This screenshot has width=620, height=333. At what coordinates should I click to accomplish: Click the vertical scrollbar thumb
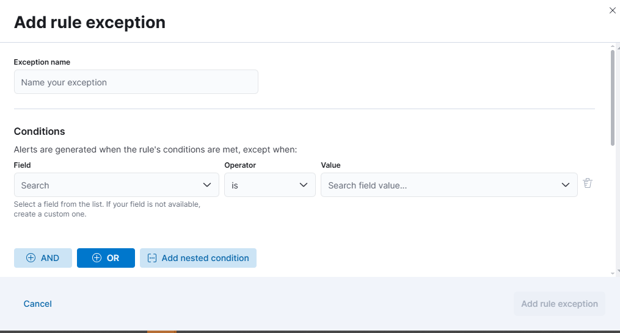612,98
